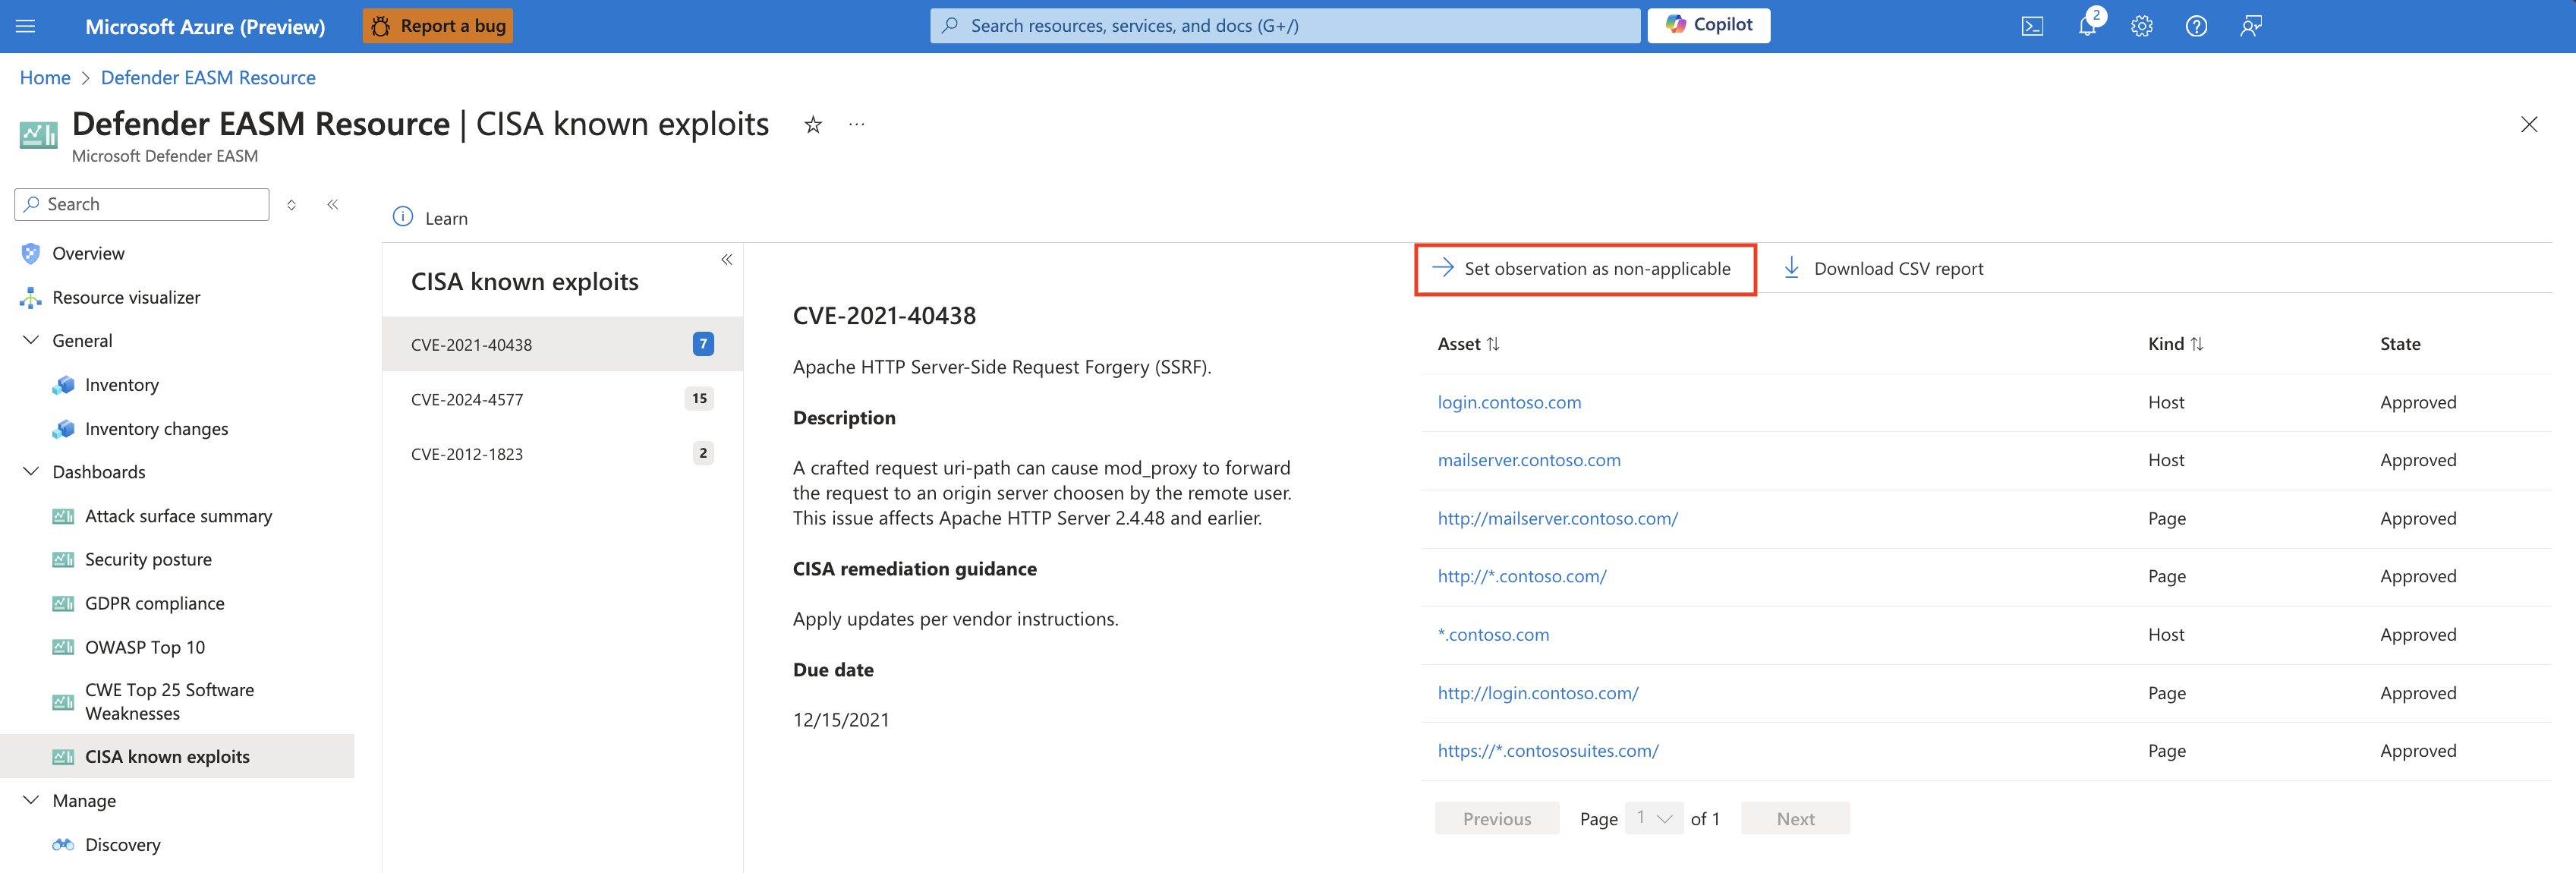Open the Attack surface summary dashboard
The width and height of the screenshot is (2576, 873).
tap(178, 515)
